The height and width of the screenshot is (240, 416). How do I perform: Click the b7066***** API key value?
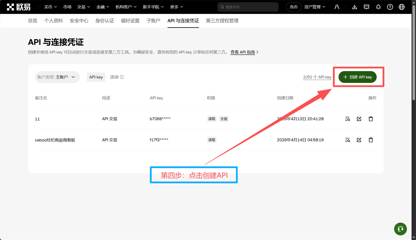(x=160, y=119)
